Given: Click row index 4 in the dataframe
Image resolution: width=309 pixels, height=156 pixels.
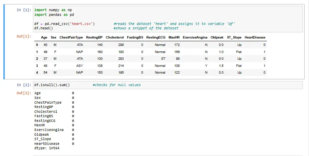Looking at the screenshot, I should tap(37, 73).
